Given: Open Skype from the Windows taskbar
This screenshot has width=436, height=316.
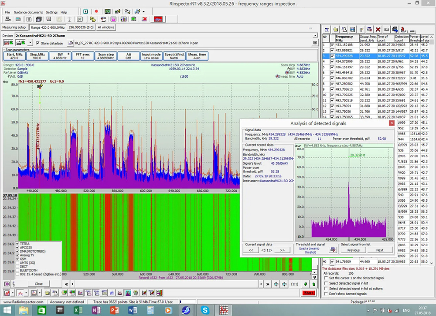Looking at the screenshot, I should coord(204,310).
